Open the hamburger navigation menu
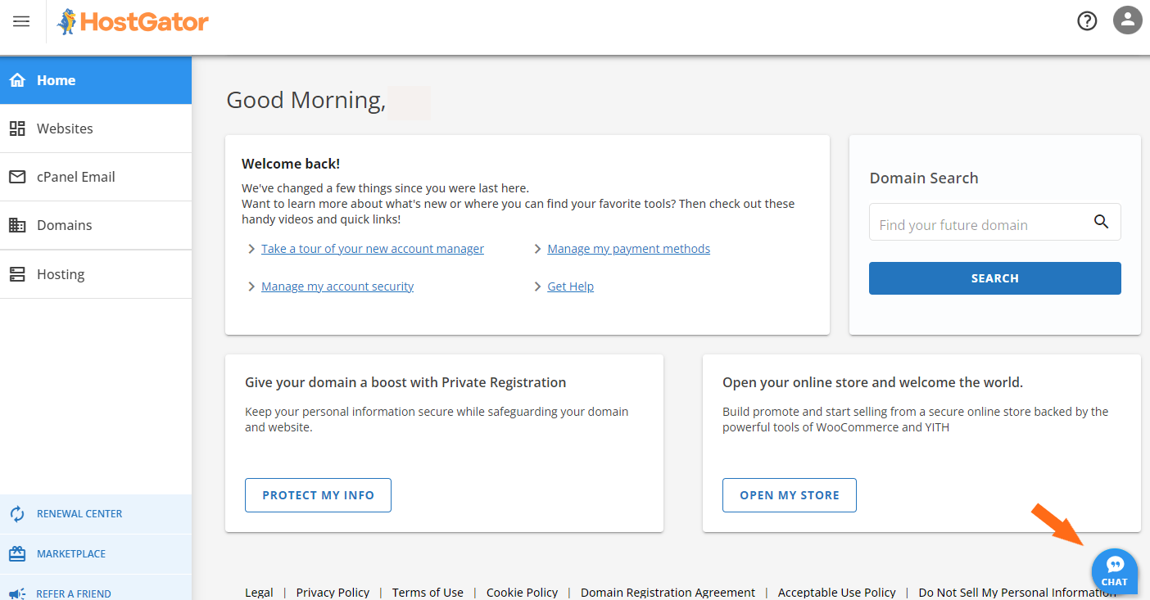Screen dimensions: 1150x600 21,21
